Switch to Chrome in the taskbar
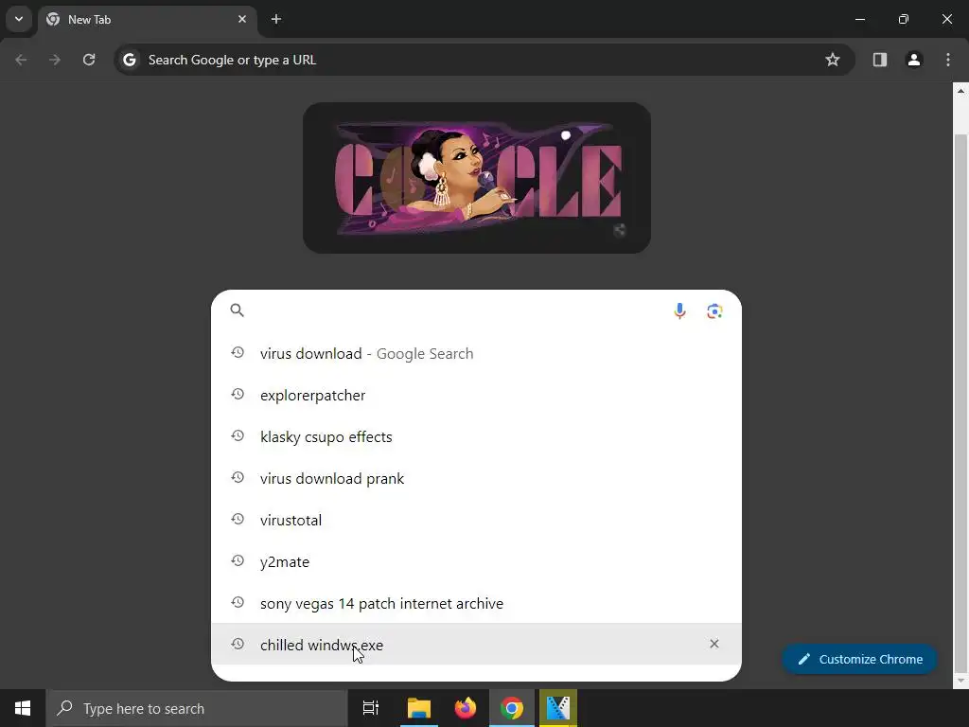The height and width of the screenshot is (727, 969). point(512,708)
